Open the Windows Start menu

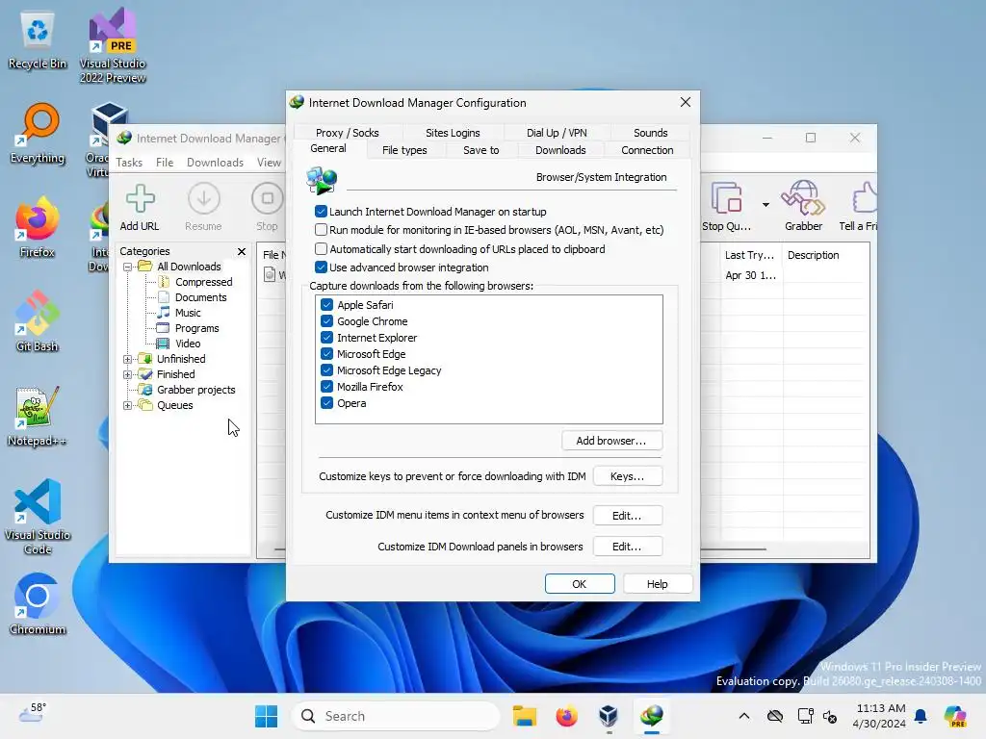(266, 716)
